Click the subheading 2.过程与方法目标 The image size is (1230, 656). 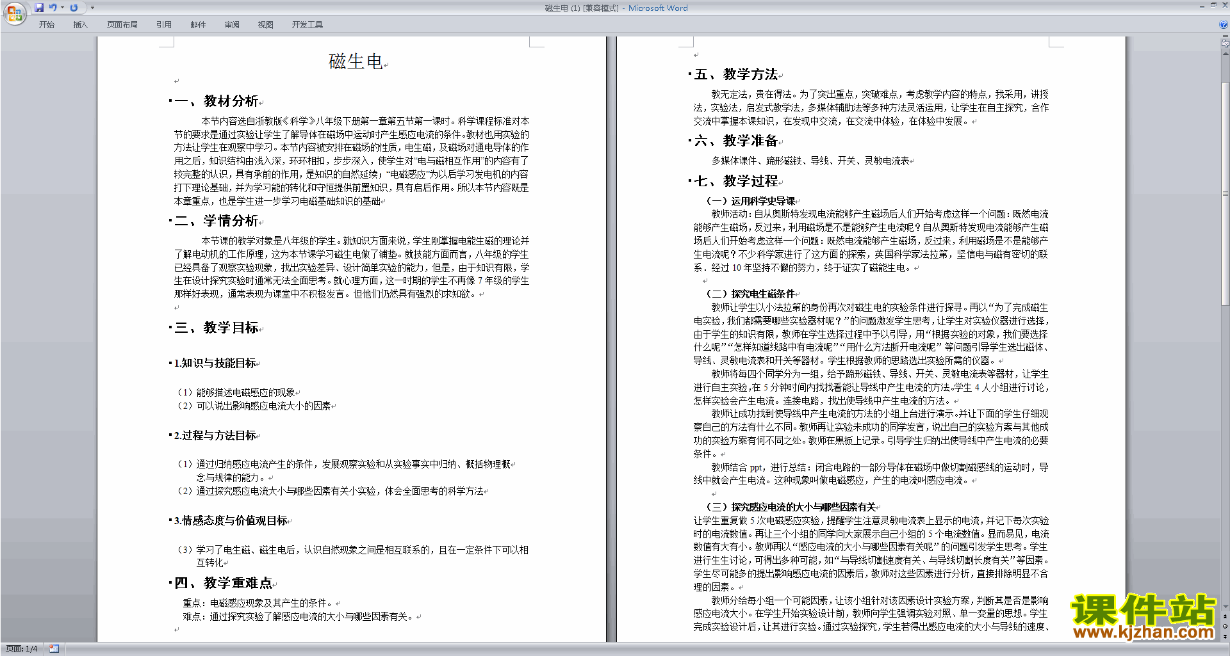(215, 435)
